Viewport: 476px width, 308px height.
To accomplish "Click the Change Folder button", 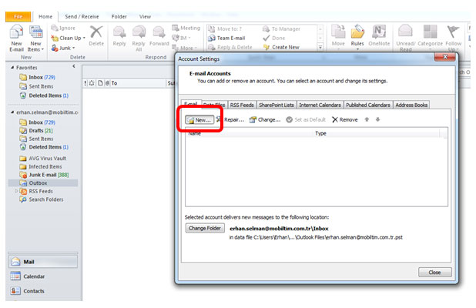I will pyautogui.click(x=205, y=228).
